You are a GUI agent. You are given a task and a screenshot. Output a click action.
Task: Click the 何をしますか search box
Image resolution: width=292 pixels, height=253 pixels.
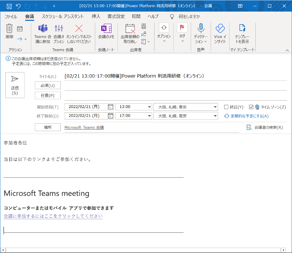click(189, 17)
